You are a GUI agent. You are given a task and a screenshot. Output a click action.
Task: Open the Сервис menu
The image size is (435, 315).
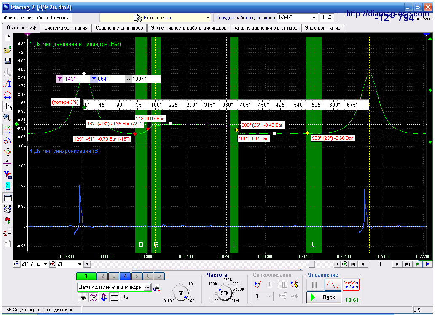(26, 18)
